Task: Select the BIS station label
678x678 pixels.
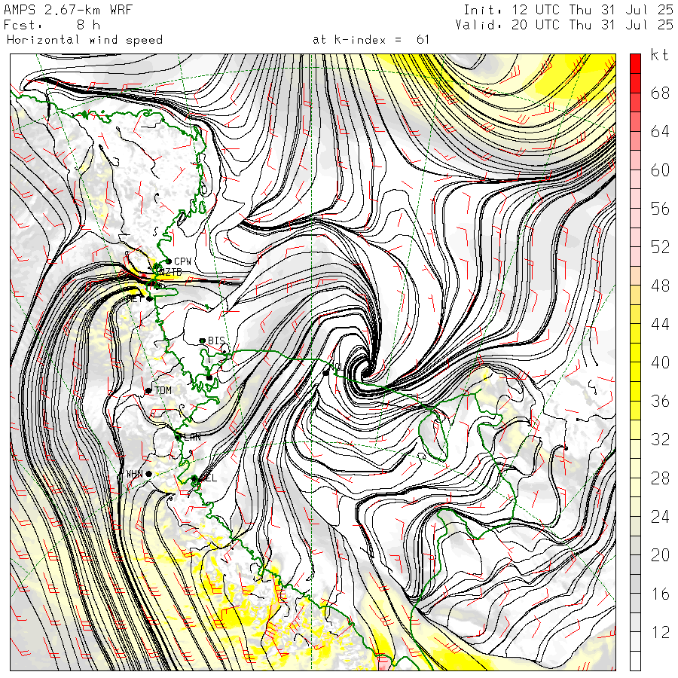Action: [217, 341]
